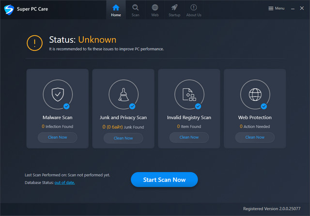Open the hamburger Menu
Image resolution: width=310 pixels, height=216 pixels.
pyautogui.click(x=276, y=8)
